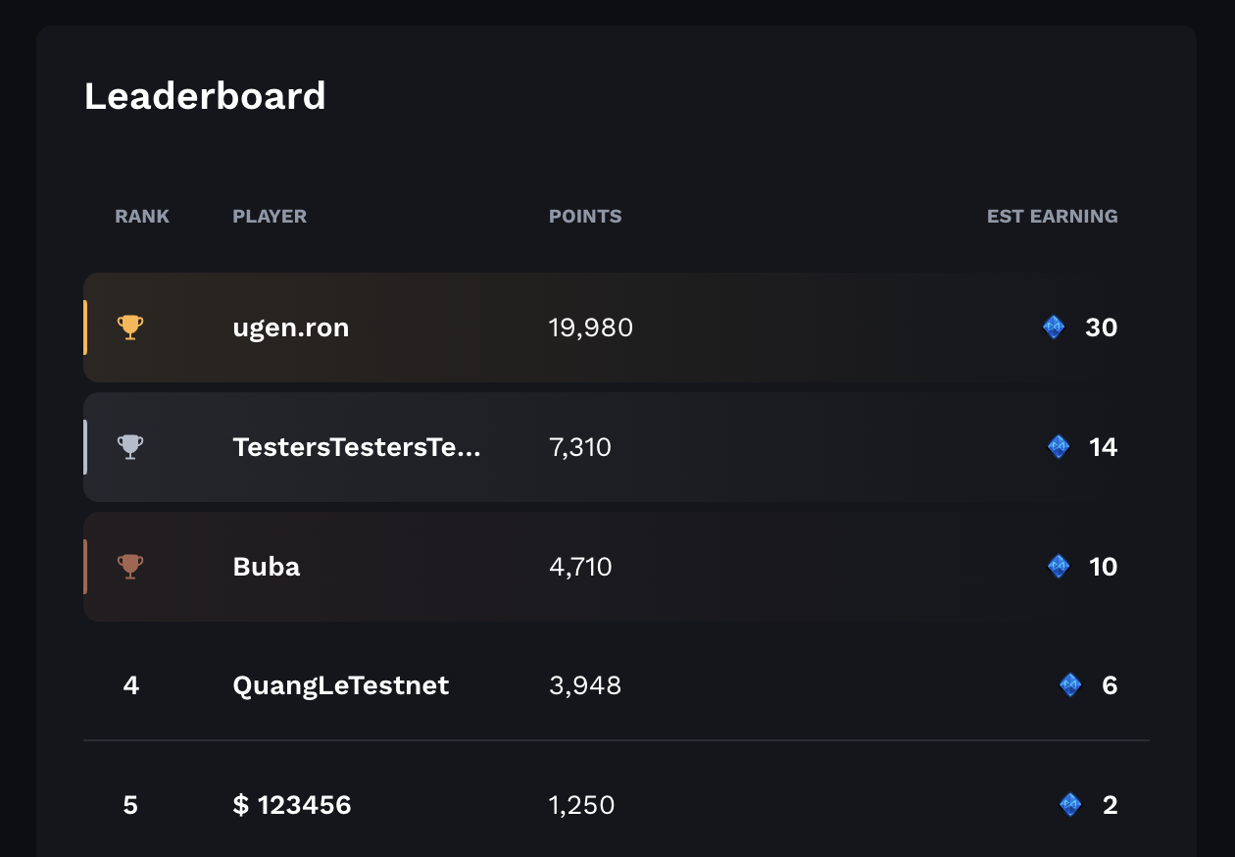Image resolution: width=1235 pixels, height=857 pixels.
Task: Click the Leaderboard title
Action: (x=205, y=96)
